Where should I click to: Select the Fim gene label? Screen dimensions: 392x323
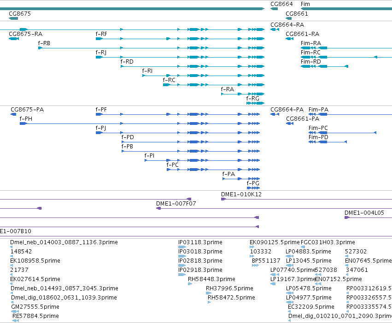(305, 4)
